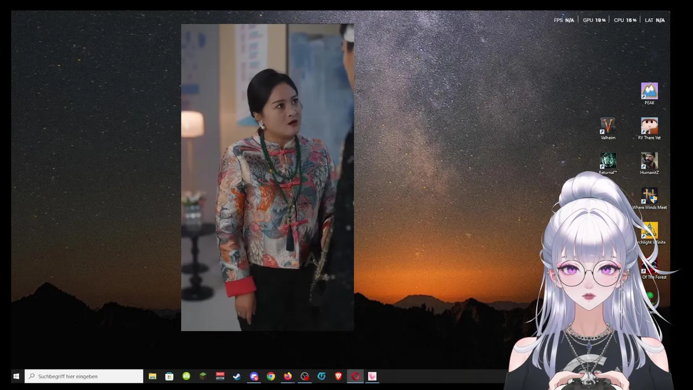The height and width of the screenshot is (390, 693).
Task: Open the Windows Start menu
Action: 16,376
